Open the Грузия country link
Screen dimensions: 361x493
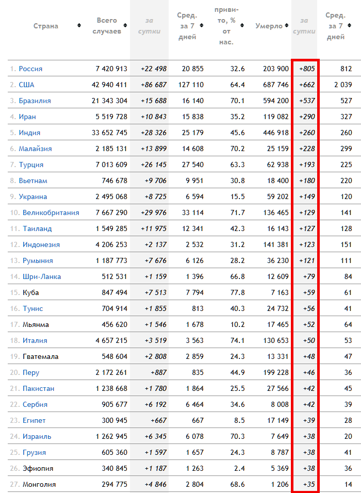[34, 452]
